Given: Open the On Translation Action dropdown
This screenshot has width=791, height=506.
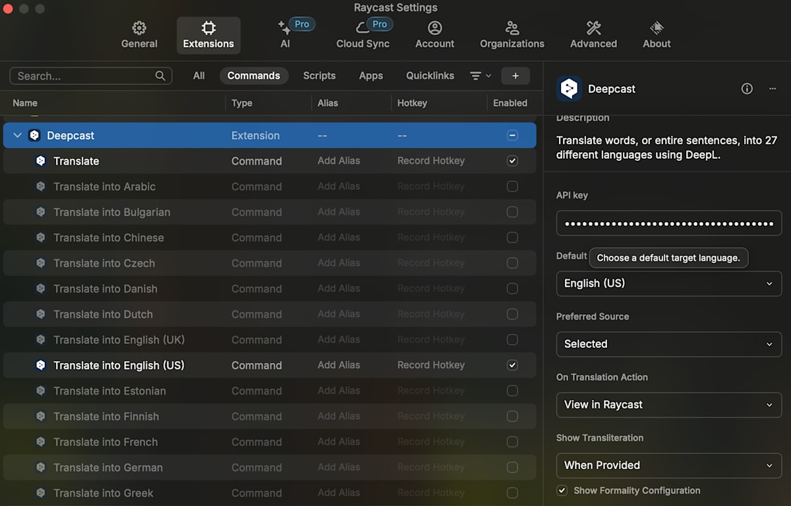Looking at the screenshot, I should pyautogui.click(x=669, y=405).
